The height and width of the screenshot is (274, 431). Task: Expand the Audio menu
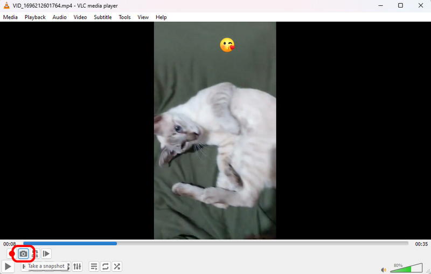coord(59,17)
